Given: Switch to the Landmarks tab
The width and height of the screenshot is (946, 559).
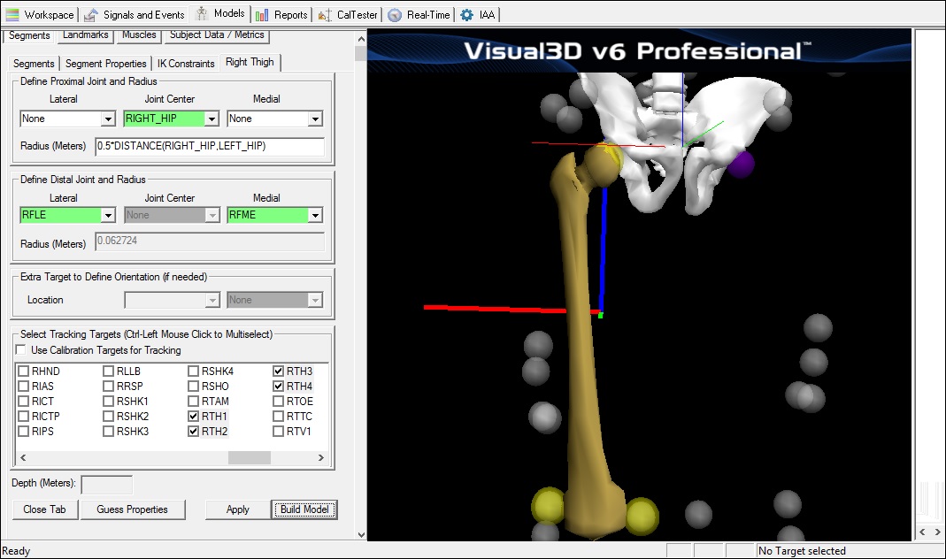Looking at the screenshot, I should coord(86,35).
